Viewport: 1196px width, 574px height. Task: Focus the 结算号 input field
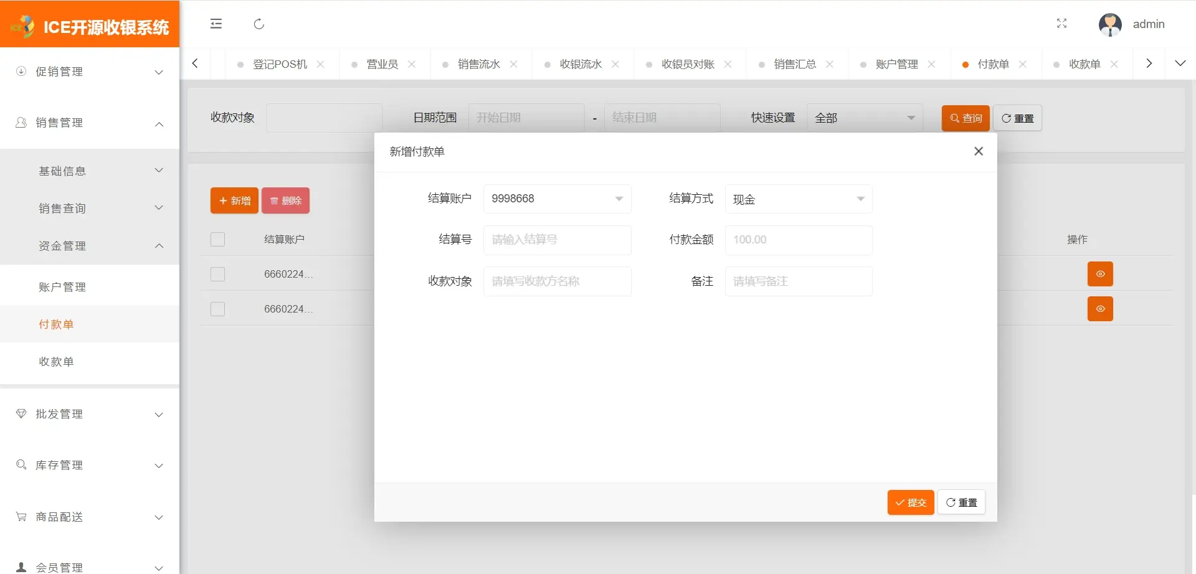click(558, 240)
